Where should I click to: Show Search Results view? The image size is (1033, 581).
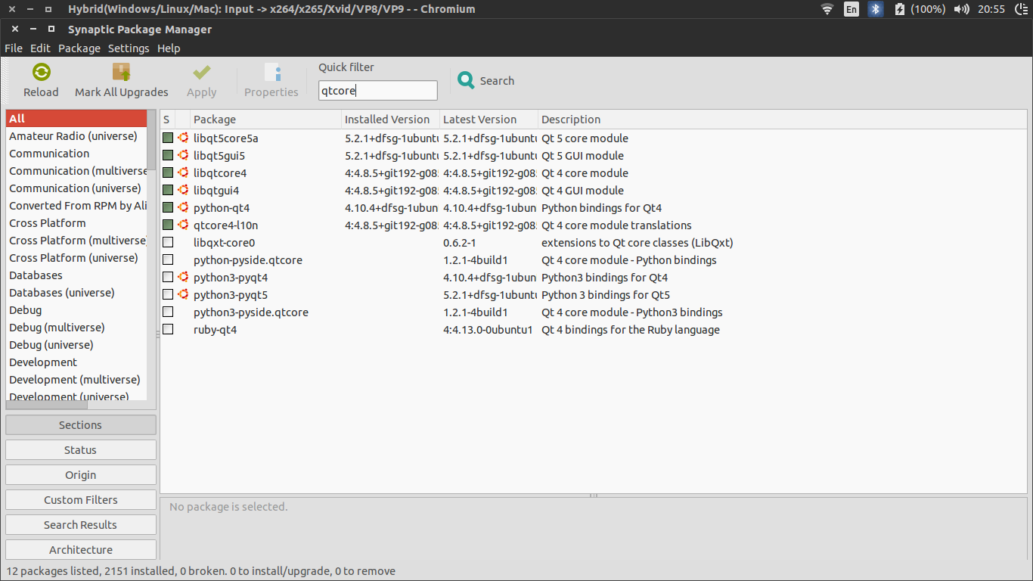tap(81, 525)
